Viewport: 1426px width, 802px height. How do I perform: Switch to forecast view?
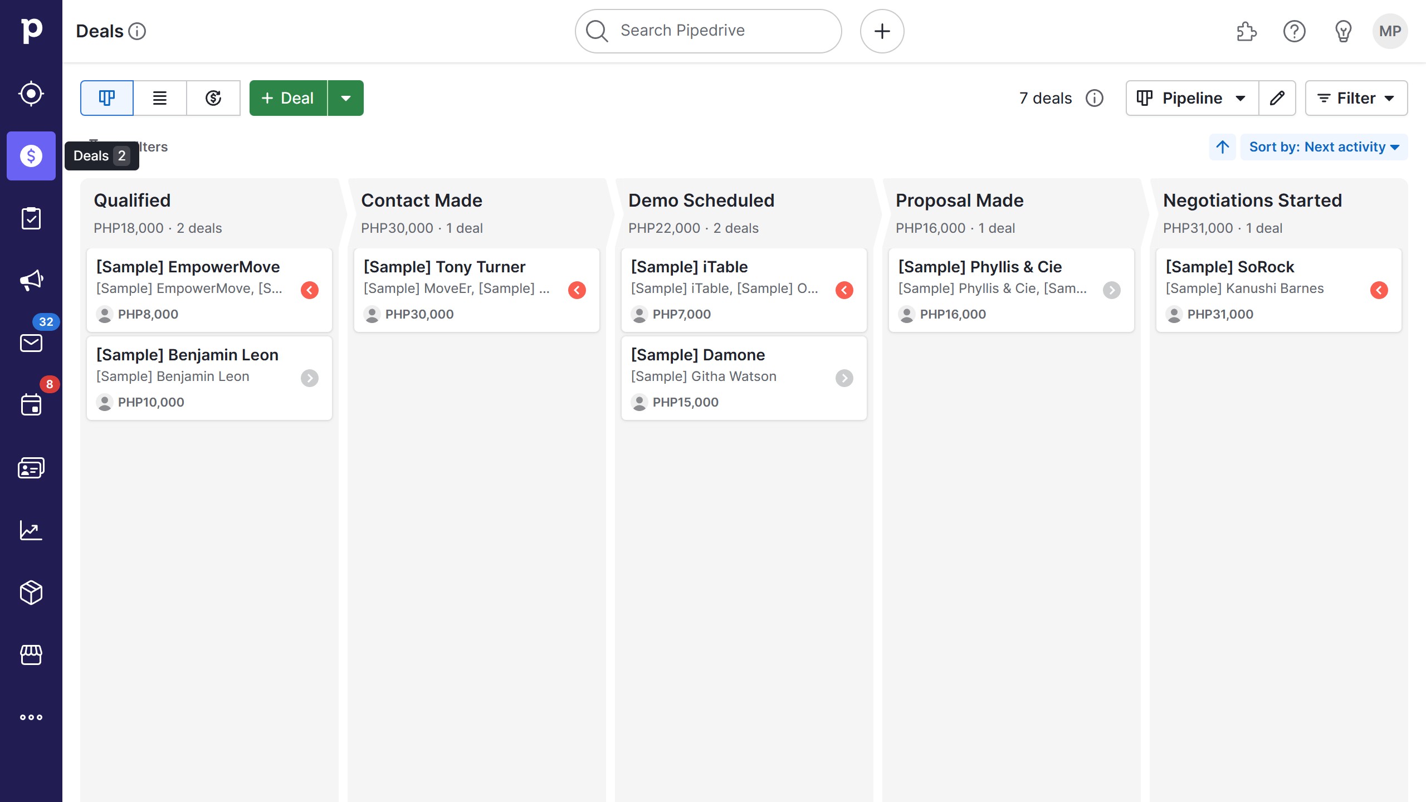[x=213, y=98]
